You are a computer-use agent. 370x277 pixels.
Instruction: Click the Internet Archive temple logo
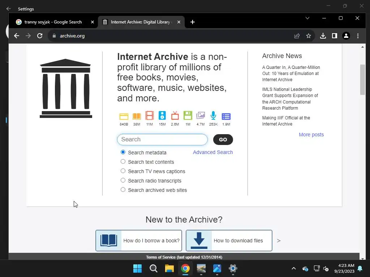click(x=66, y=88)
